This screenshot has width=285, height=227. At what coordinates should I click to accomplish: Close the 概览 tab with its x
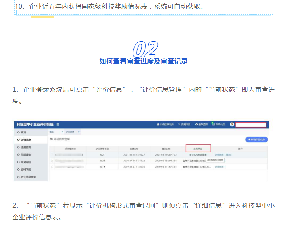(x=62, y=132)
